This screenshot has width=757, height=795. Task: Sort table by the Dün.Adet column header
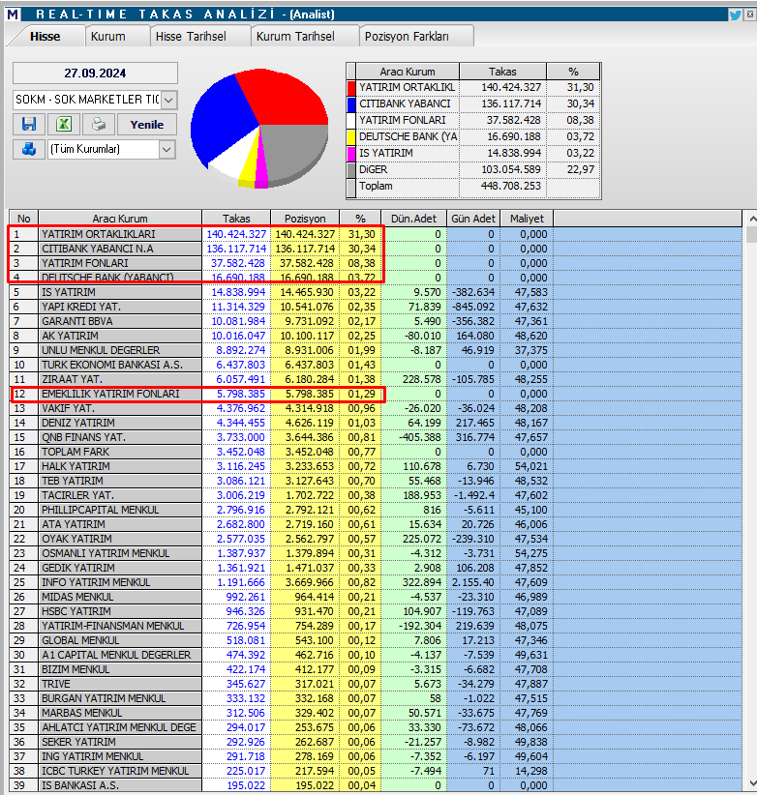pos(413,219)
